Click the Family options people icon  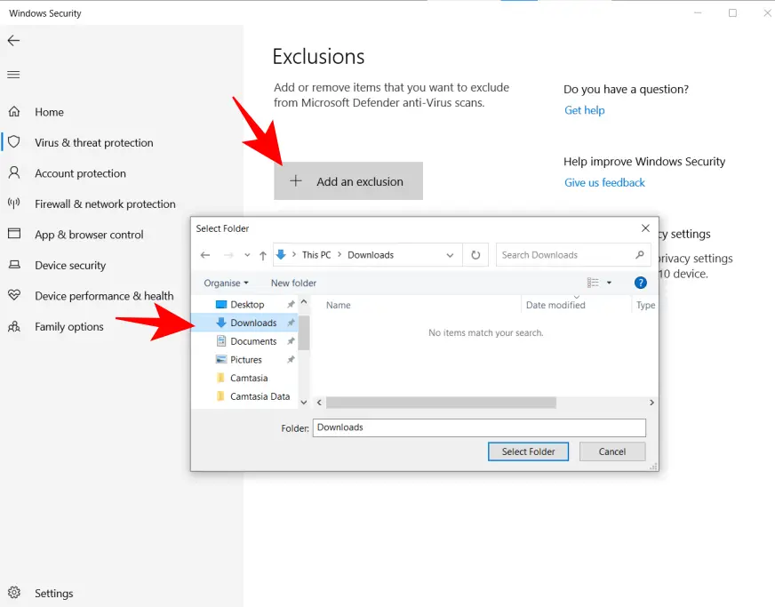click(14, 326)
